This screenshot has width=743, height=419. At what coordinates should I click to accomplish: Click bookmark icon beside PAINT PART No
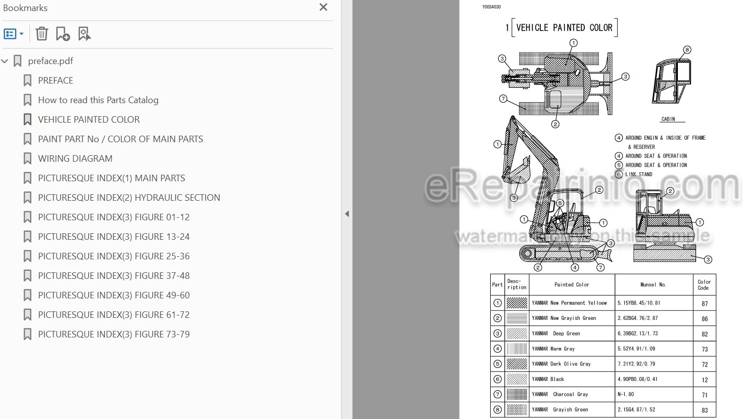click(x=28, y=139)
